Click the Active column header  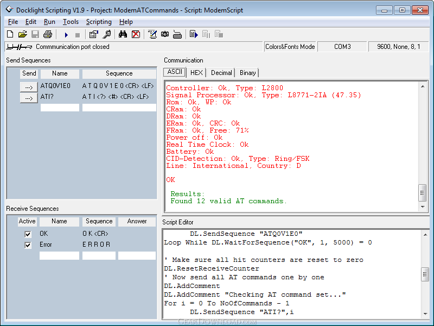coord(27,221)
